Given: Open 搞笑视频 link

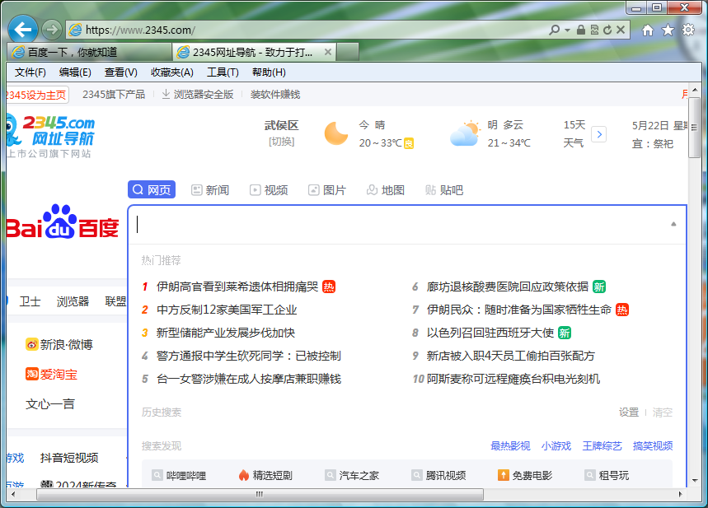Looking at the screenshot, I should pyautogui.click(x=653, y=445).
